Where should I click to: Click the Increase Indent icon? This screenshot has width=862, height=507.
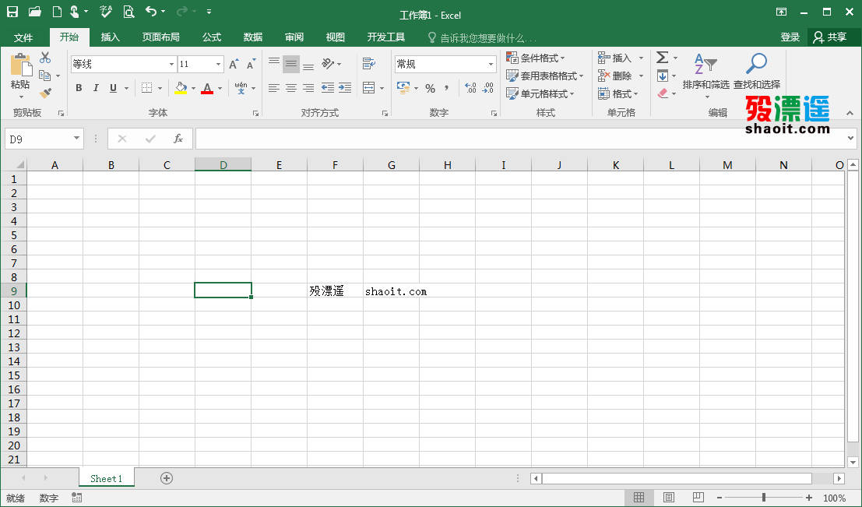[x=345, y=88]
